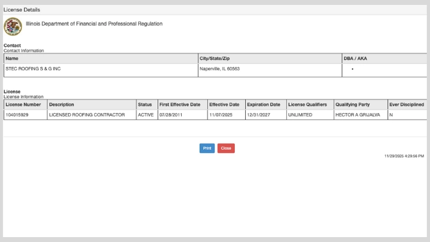Image resolution: width=430 pixels, height=242 pixels.
Task: Click the City/State/Zip column header
Action: 270,58
